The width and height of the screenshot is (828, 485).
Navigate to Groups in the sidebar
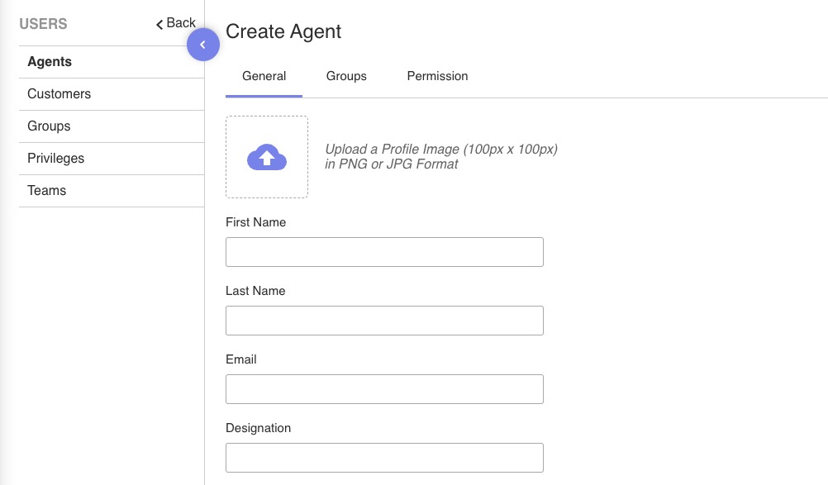coord(49,126)
